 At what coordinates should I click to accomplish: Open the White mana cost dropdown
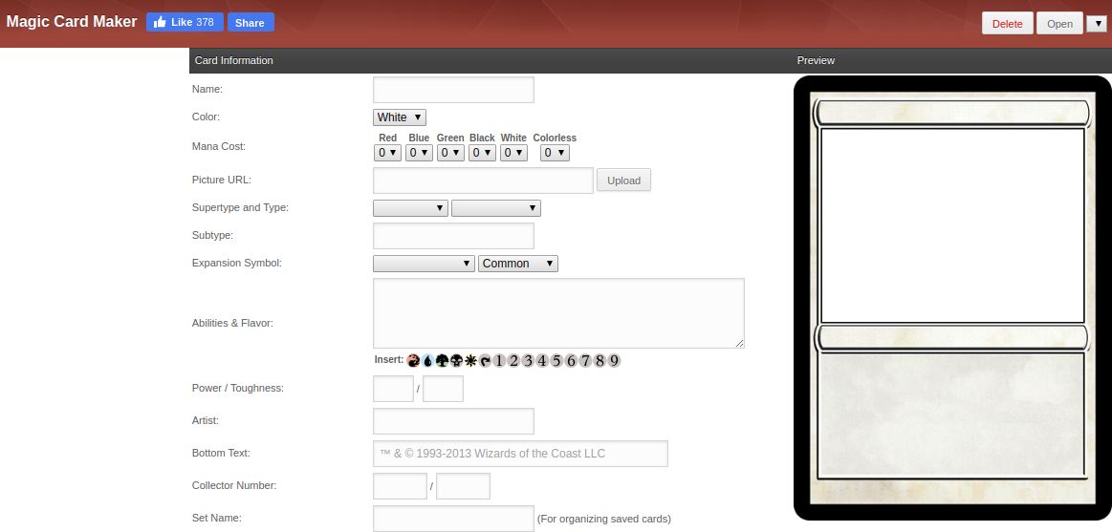[513, 152]
